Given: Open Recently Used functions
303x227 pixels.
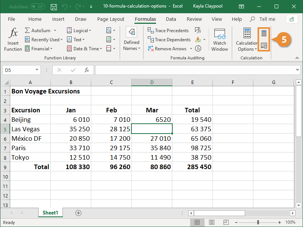Looking at the screenshot, I should [x=44, y=40].
